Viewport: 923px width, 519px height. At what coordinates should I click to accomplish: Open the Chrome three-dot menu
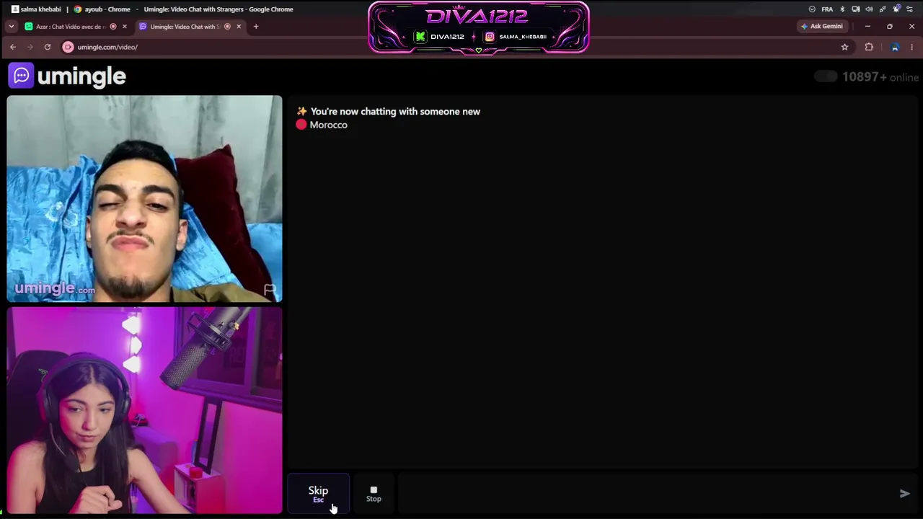coord(912,47)
